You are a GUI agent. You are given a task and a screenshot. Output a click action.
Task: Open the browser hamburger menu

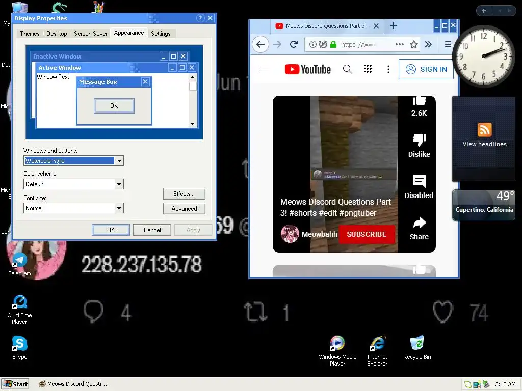pyautogui.click(x=448, y=44)
